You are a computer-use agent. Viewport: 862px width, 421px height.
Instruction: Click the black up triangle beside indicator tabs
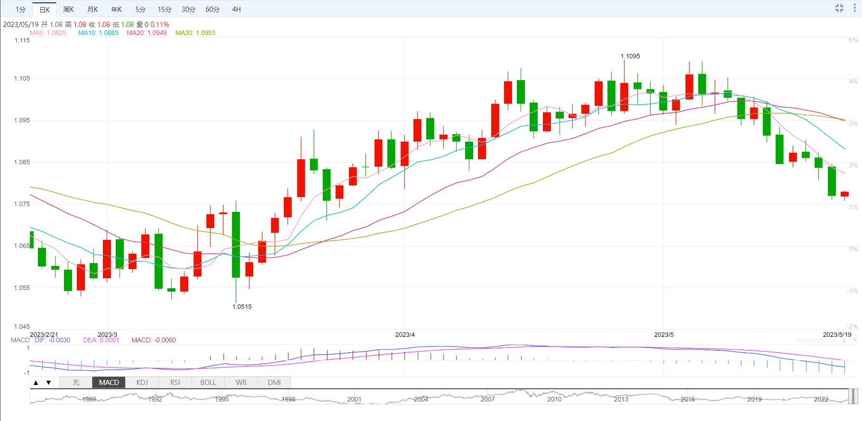pos(36,383)
